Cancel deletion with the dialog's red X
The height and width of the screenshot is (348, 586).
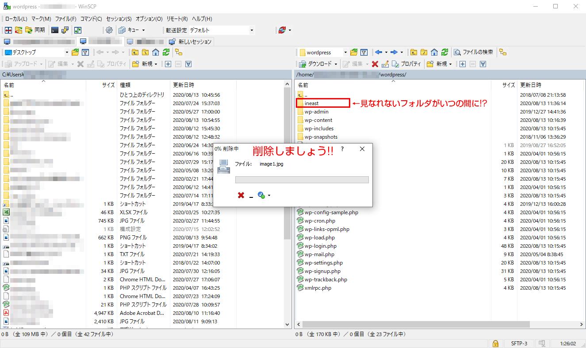(x=241, y=195)
